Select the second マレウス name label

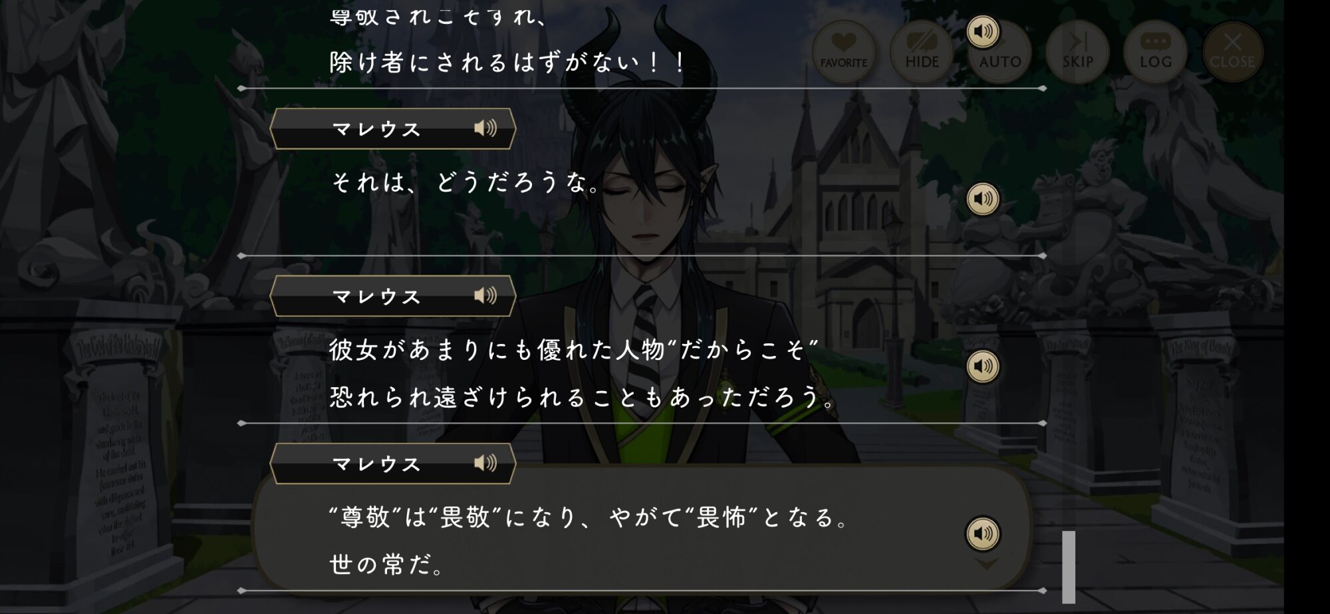(377, 297)
